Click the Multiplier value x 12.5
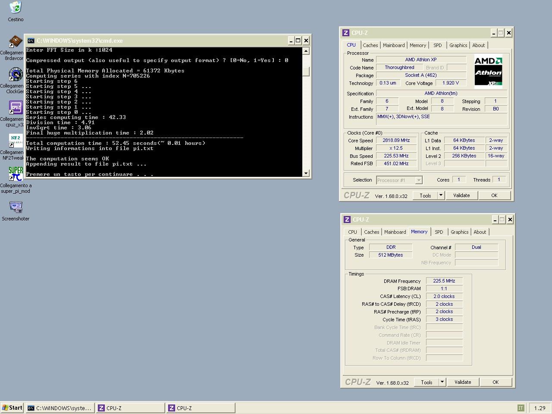The height and width of the screenshot is (414, 552). pos(396,148)
